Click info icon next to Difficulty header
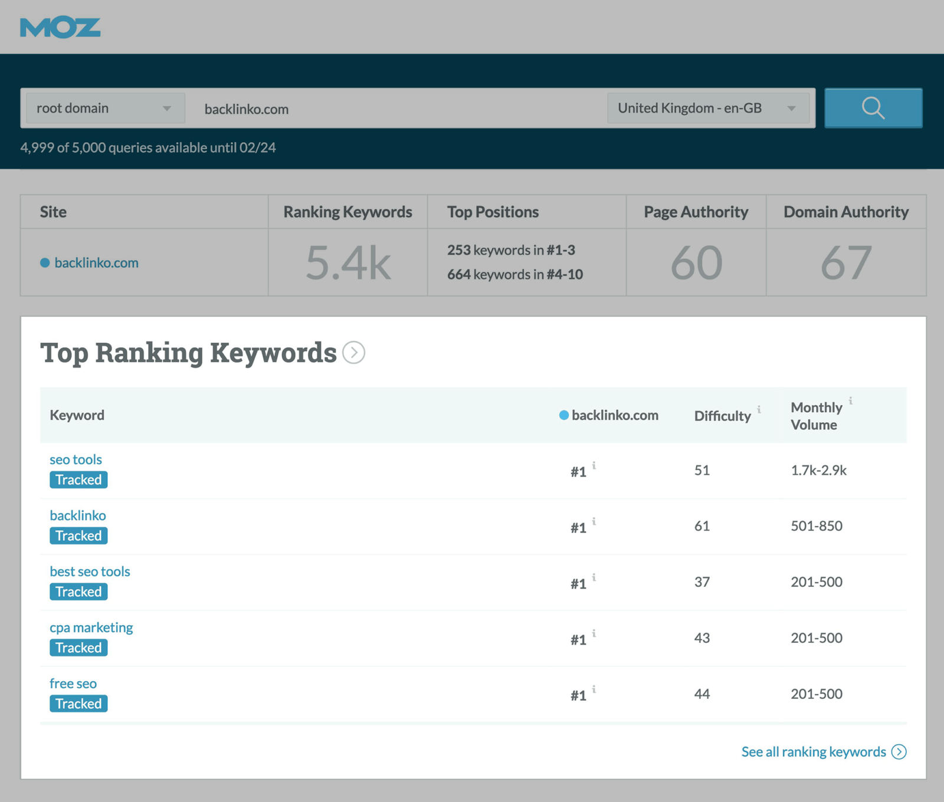 coord(759,409)
